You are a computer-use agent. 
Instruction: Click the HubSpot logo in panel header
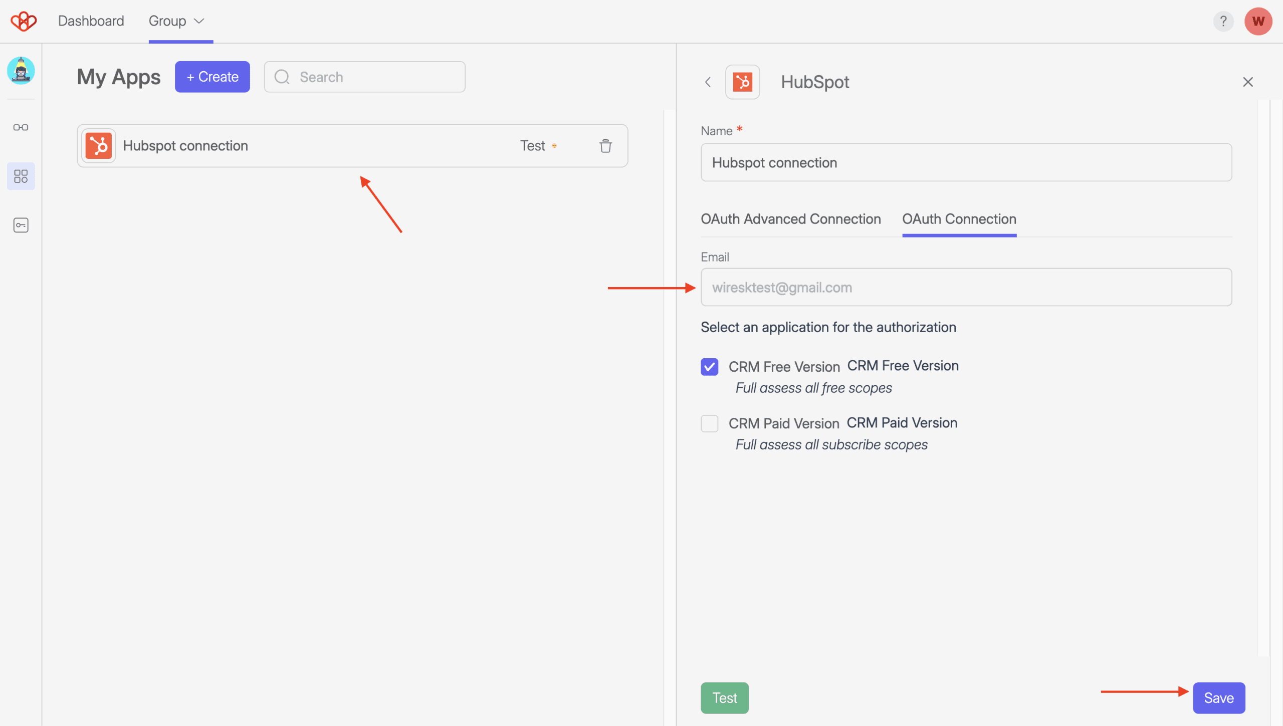click(742, 82)
